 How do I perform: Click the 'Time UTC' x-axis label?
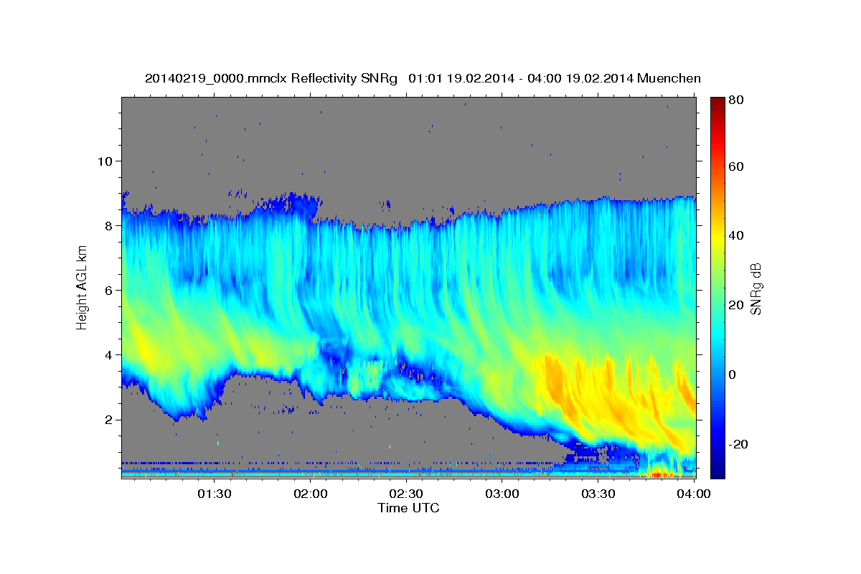(x=408, y=508)
